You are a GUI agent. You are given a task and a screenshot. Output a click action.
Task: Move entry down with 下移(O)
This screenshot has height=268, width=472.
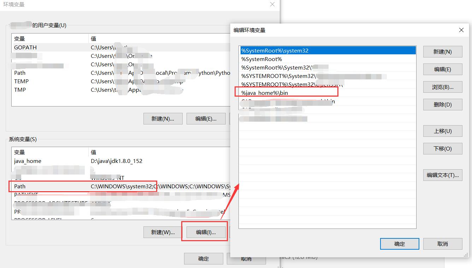(442, 149)
